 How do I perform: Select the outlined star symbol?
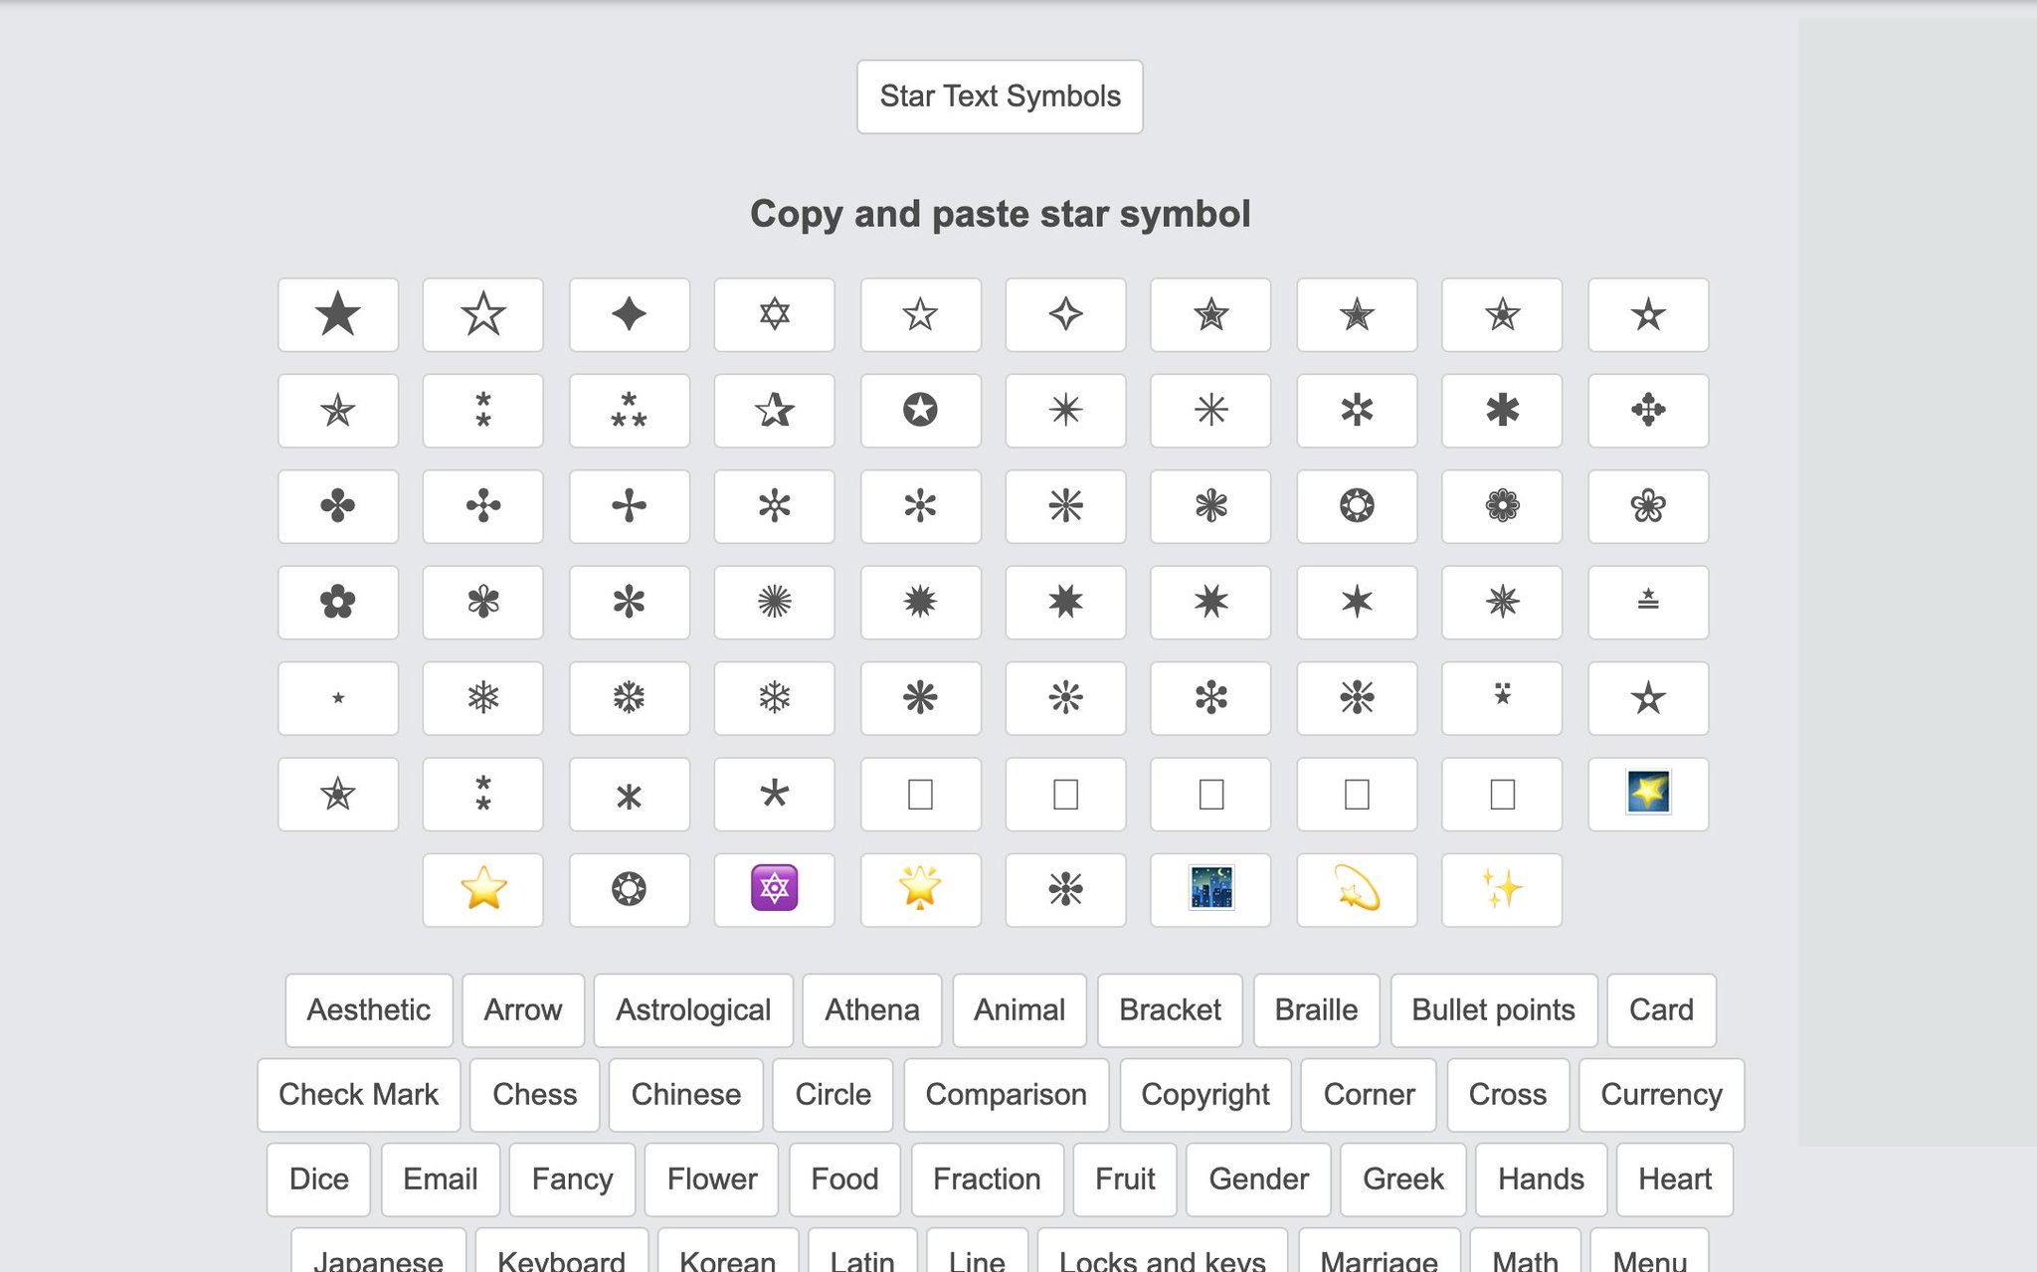(x=483, y=312)
